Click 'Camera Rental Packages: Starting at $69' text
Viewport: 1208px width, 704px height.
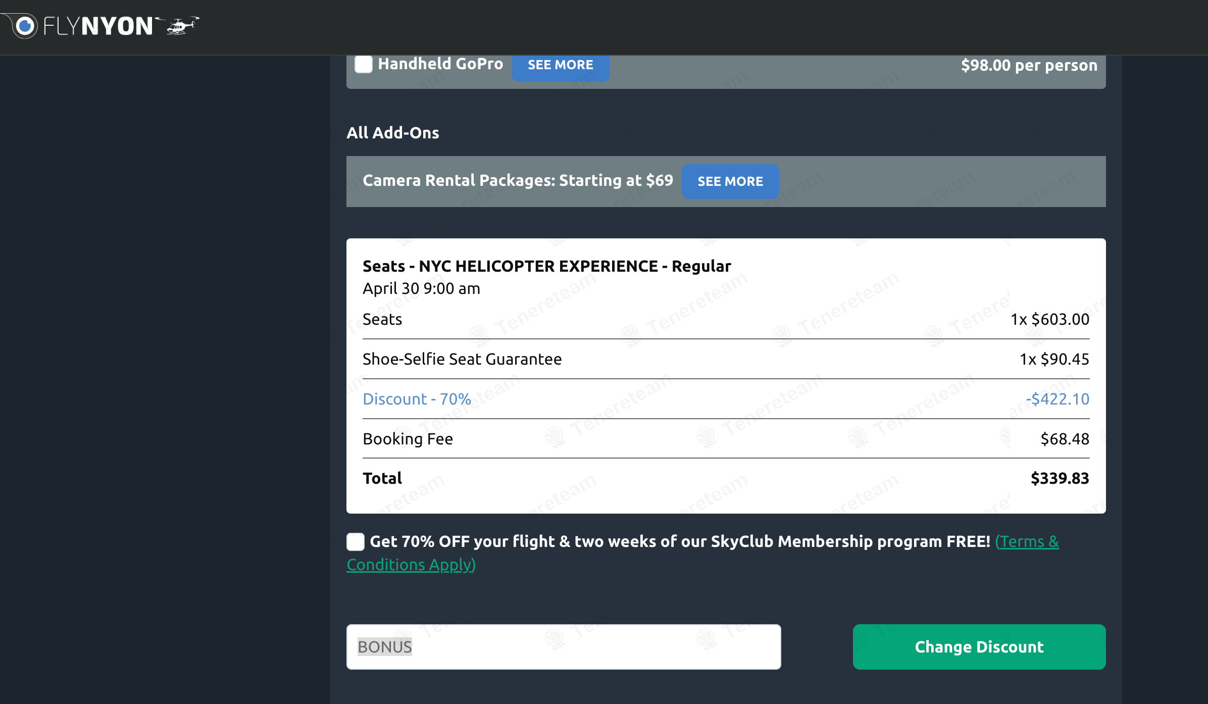pyautogui.click(x=518, y=180)
